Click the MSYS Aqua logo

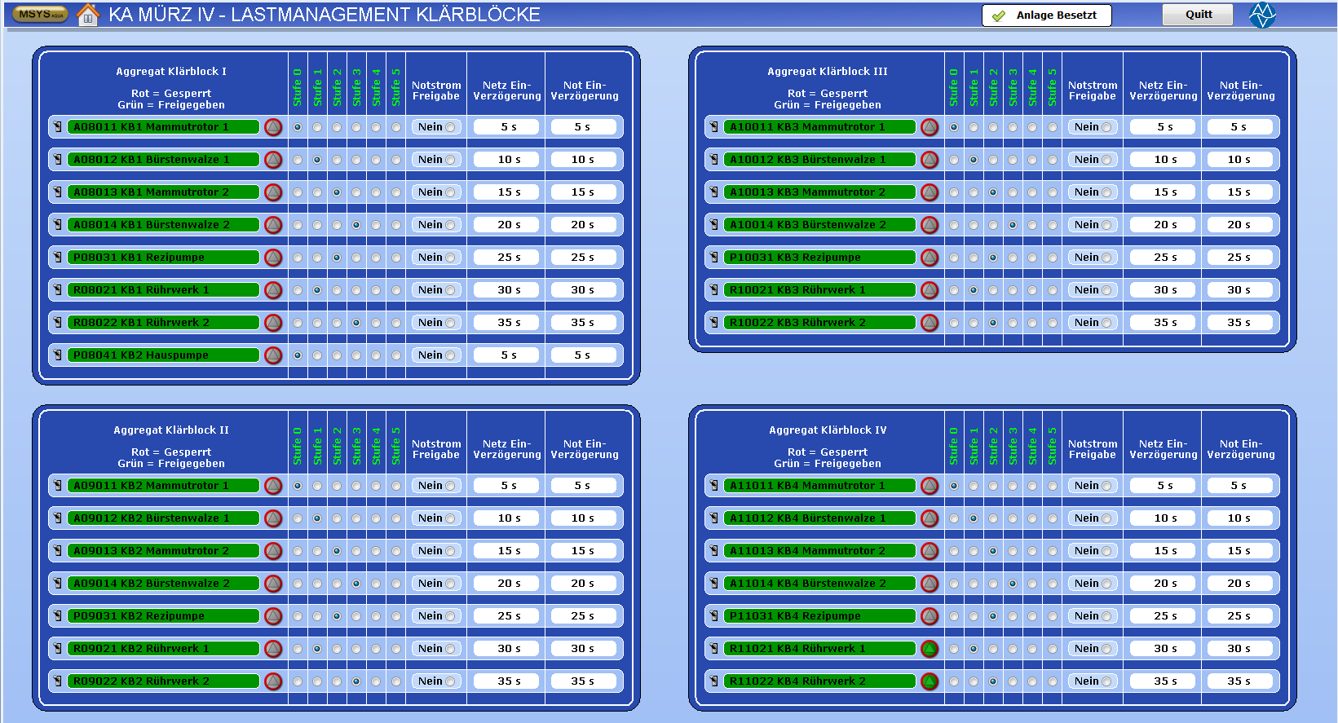click(x=40, y=15)
